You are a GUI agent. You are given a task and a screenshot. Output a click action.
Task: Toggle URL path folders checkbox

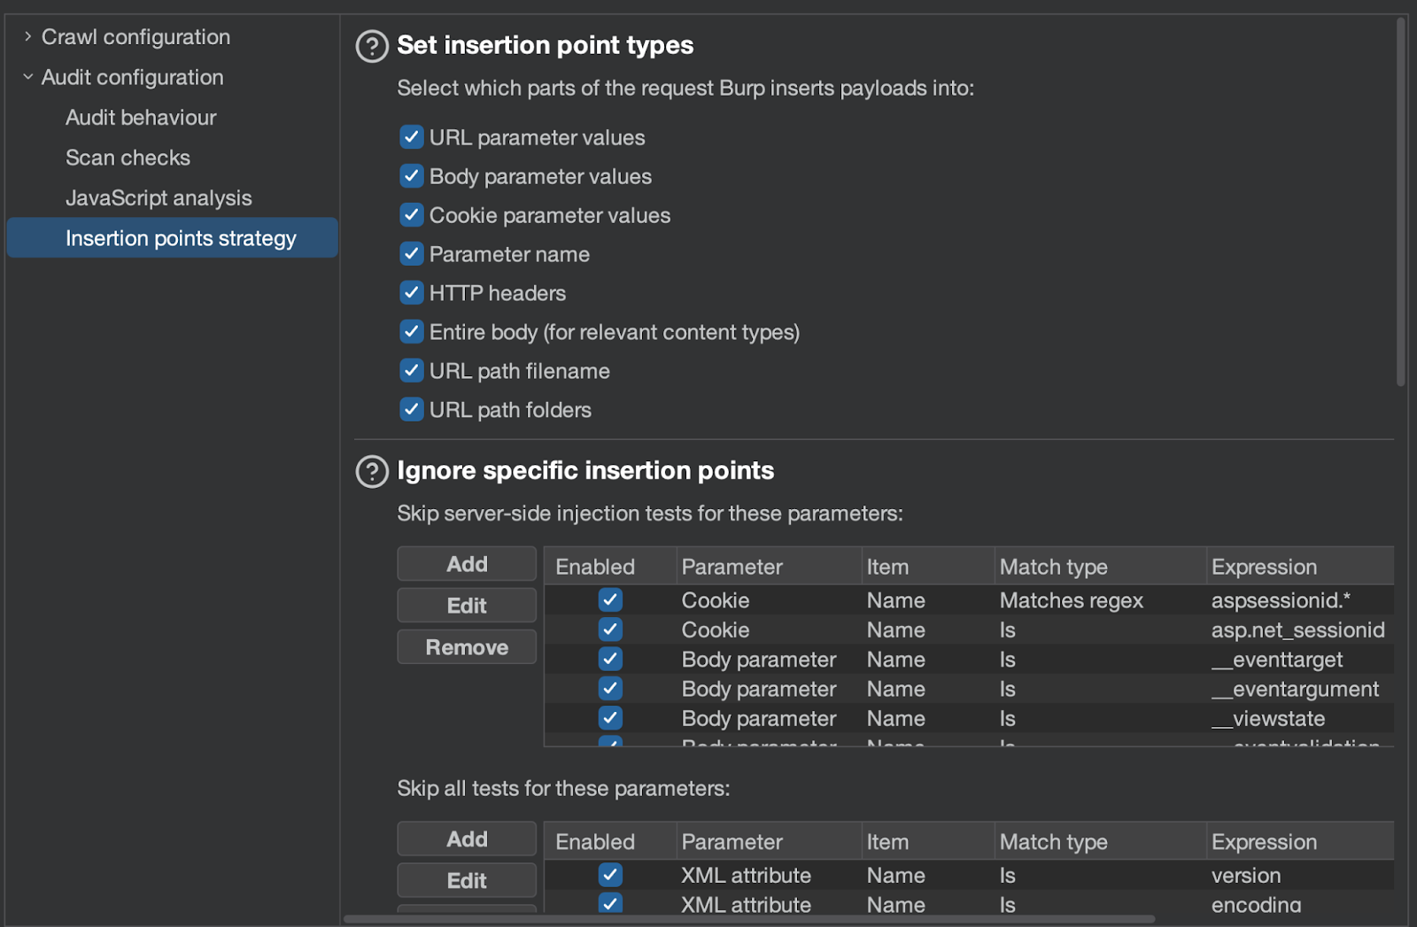point(411,410)
